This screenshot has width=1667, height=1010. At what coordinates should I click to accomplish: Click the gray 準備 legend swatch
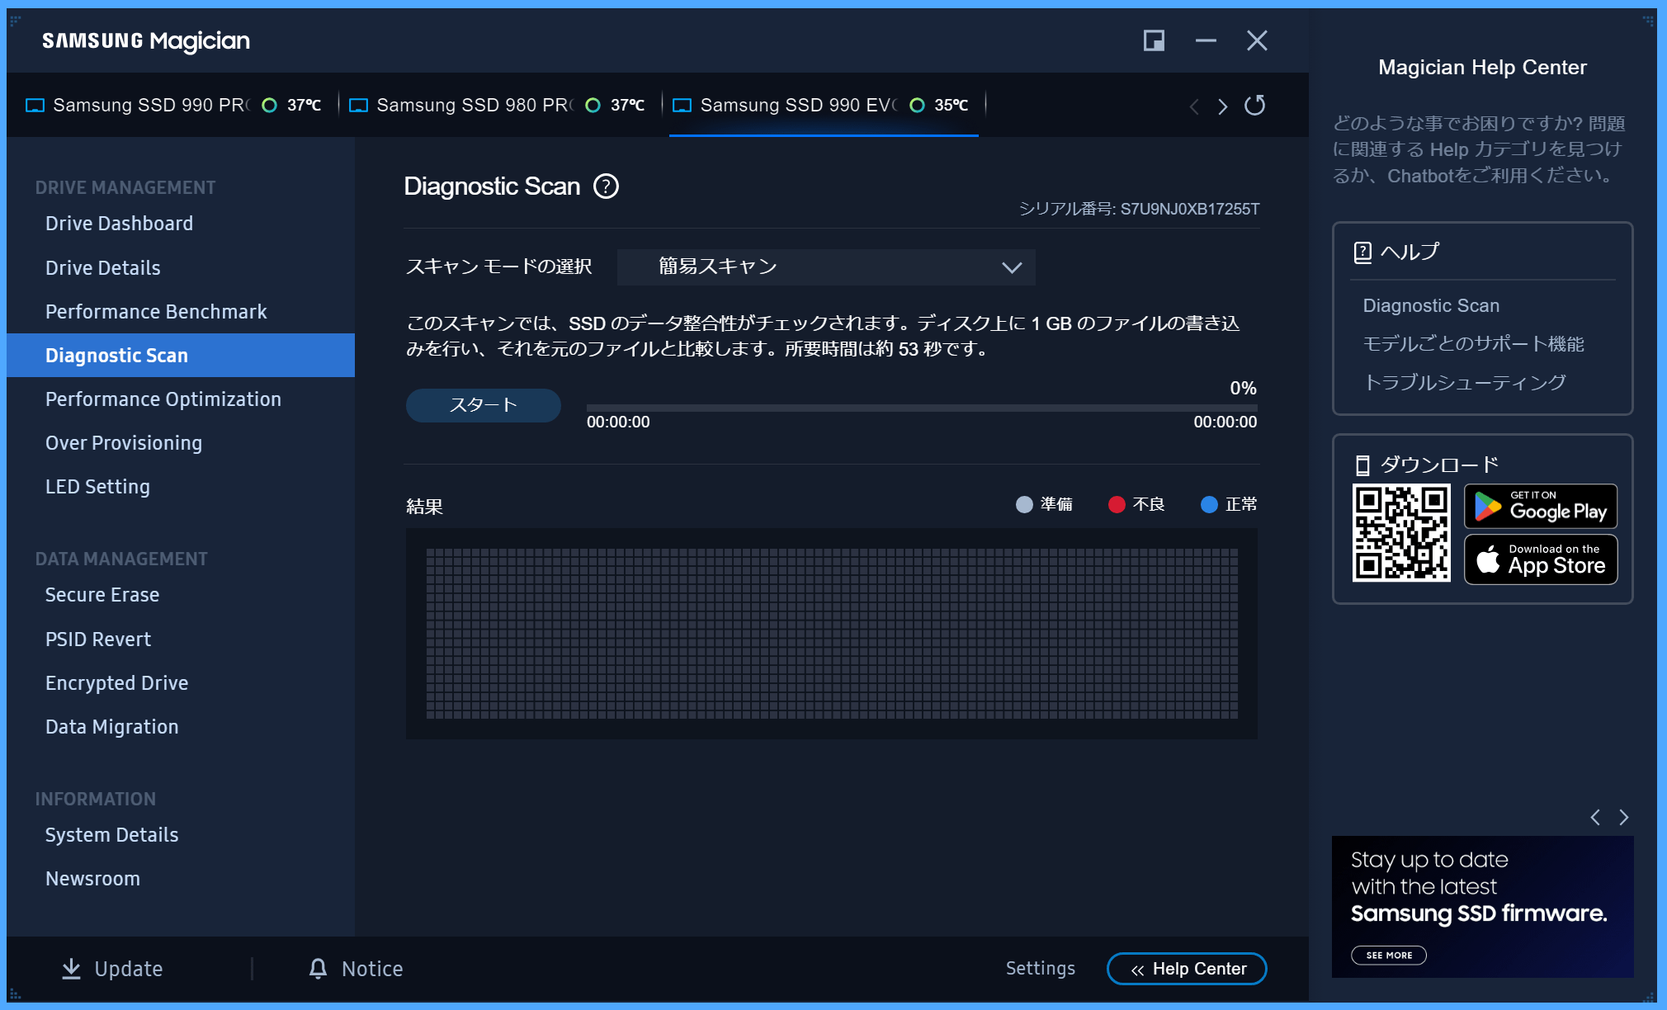point(1024,504)
